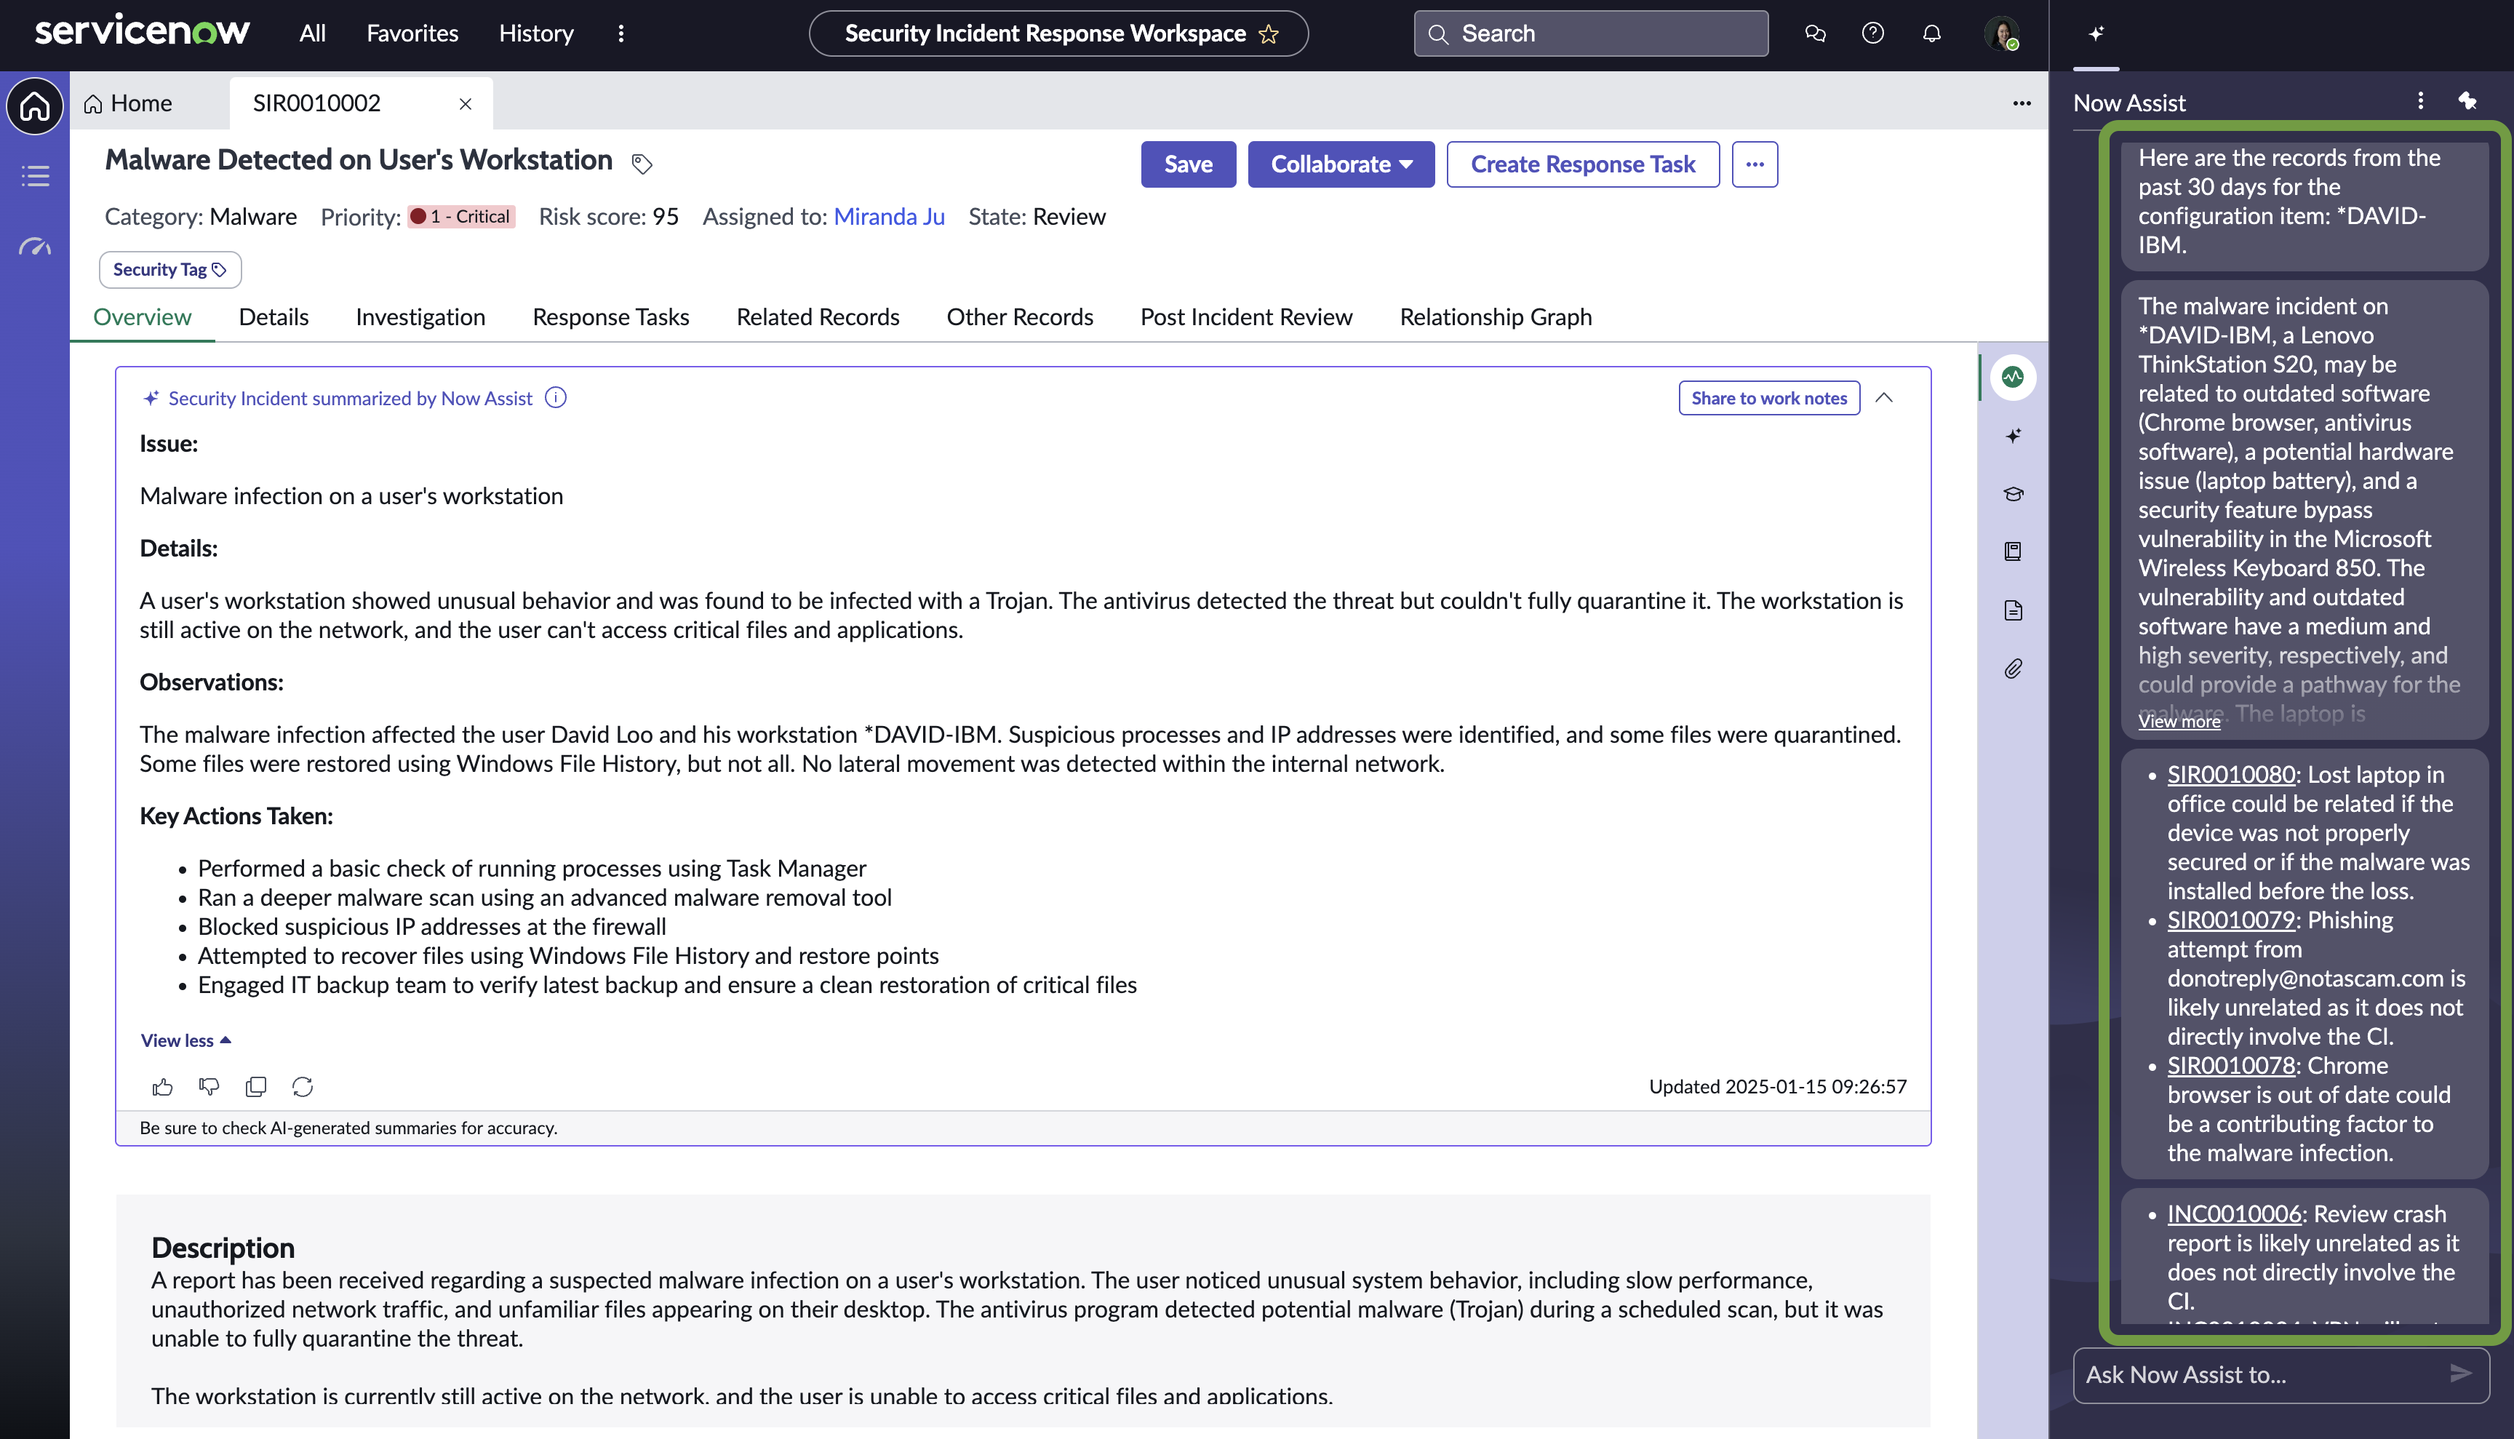The image size is (2514, 1439).
Task: Select the SIR0010002 tab
Action: (x=316, y=103)
